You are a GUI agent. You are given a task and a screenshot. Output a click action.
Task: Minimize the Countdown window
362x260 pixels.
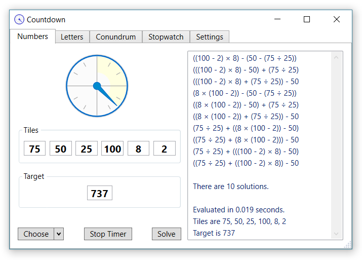(277, 19)
